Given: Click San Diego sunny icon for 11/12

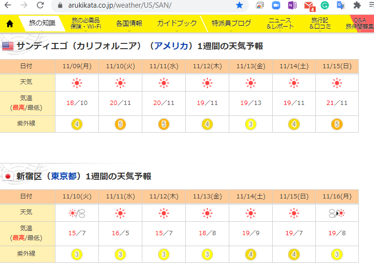Looking at the screenshot, I should (x=207, y=83).
